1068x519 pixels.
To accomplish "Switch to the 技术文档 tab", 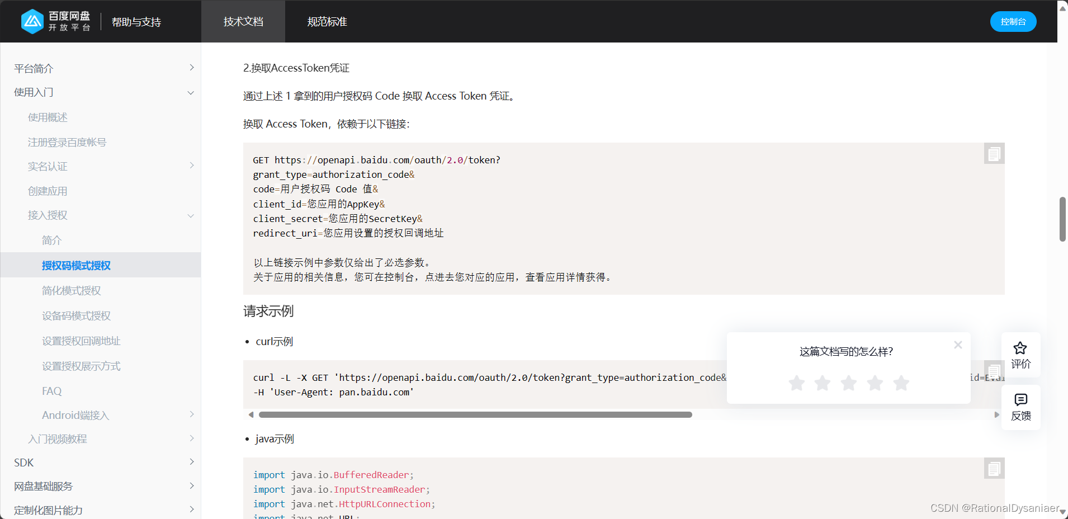I will click(243, 21).
